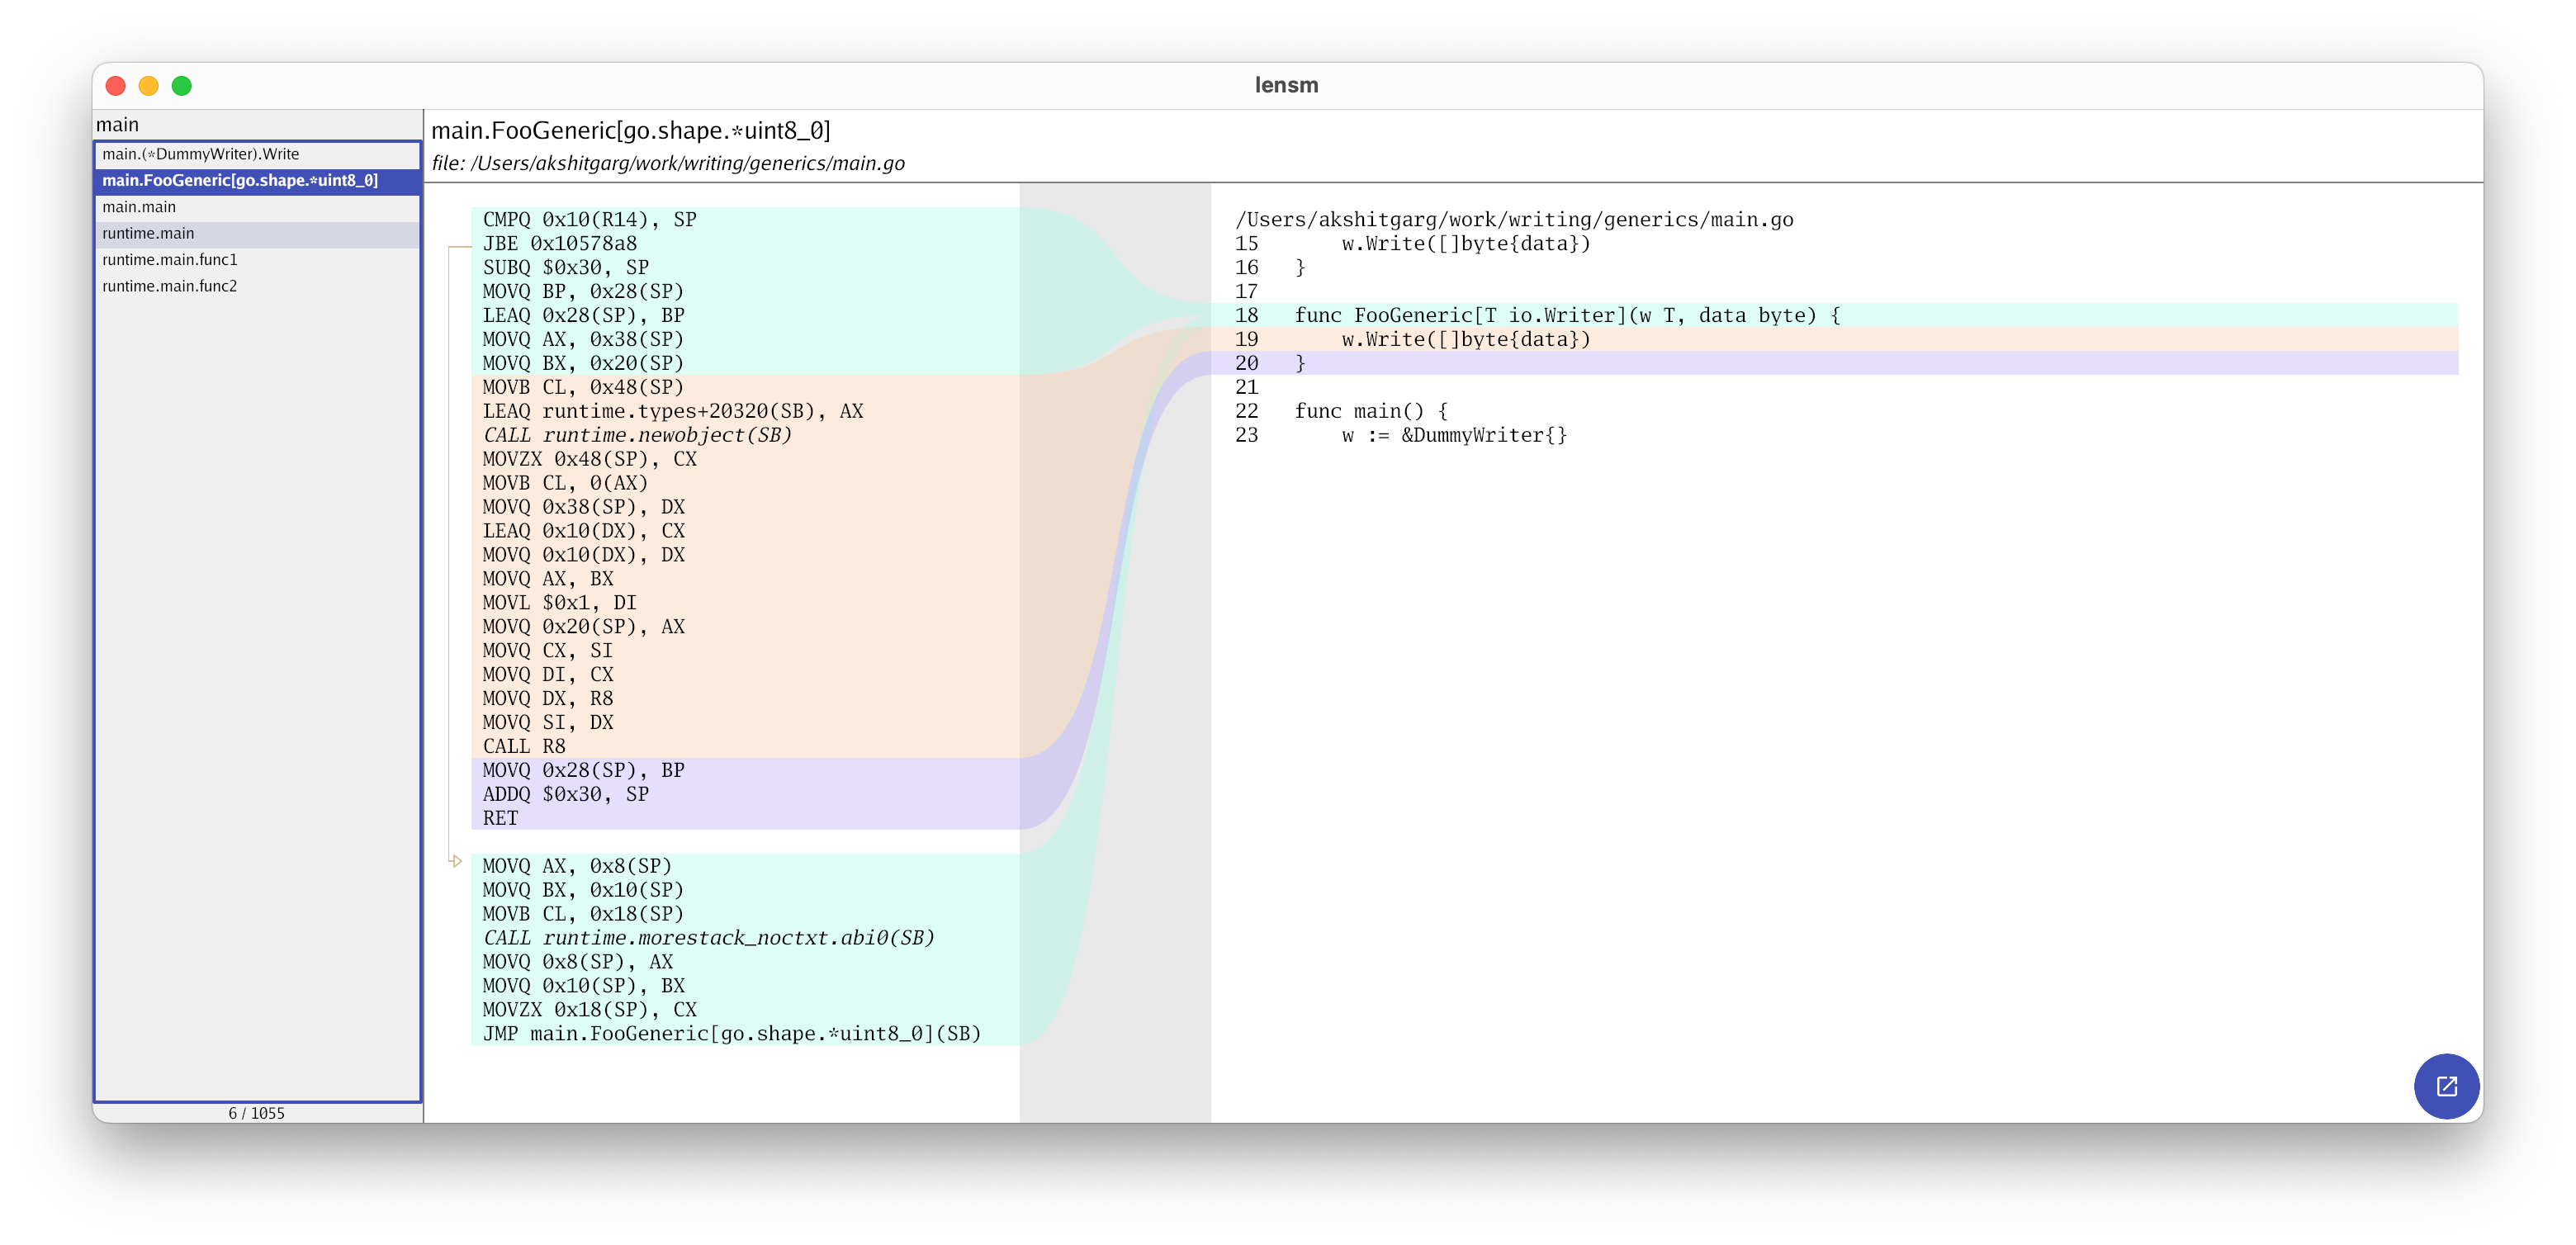Select main.main in the function list

(257, 207)
